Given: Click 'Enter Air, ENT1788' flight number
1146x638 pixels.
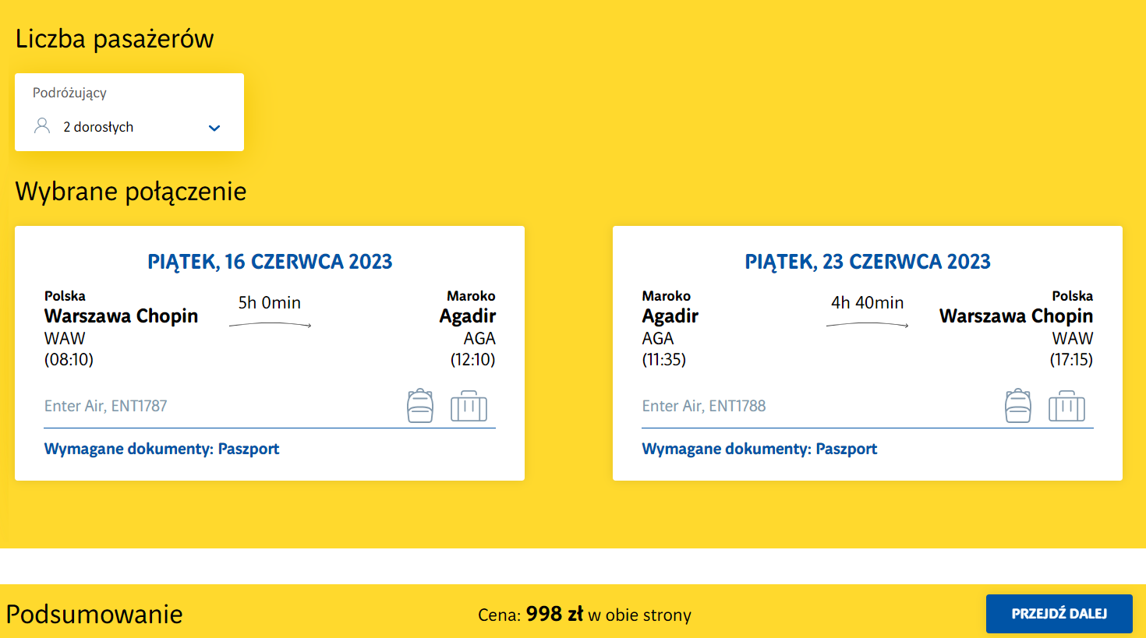Looking at the screenshot, I should [703, 406].
